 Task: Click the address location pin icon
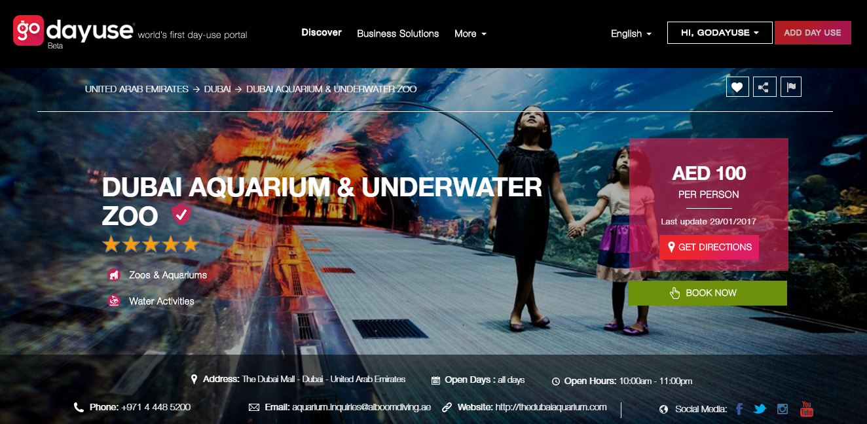194,380
